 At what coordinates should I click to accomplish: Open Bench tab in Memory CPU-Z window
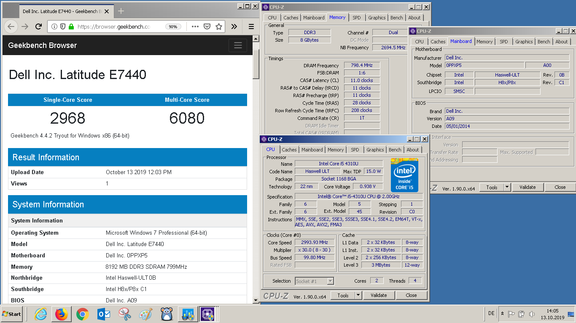click(397, 18)
